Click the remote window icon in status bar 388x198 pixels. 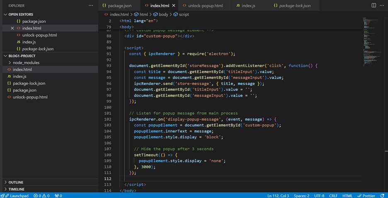click(3, 196)
